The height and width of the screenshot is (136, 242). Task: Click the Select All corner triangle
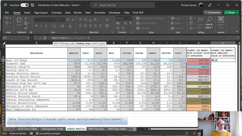[4, 43]
